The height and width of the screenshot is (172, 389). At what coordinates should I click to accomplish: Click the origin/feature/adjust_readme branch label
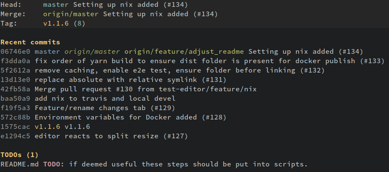pos(184,52)
